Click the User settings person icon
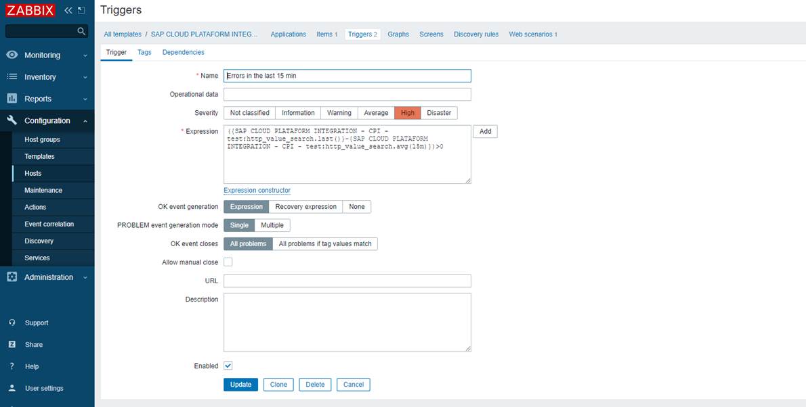Image resolution: width=806 pixels, height=407 pixels. point(12,388)
